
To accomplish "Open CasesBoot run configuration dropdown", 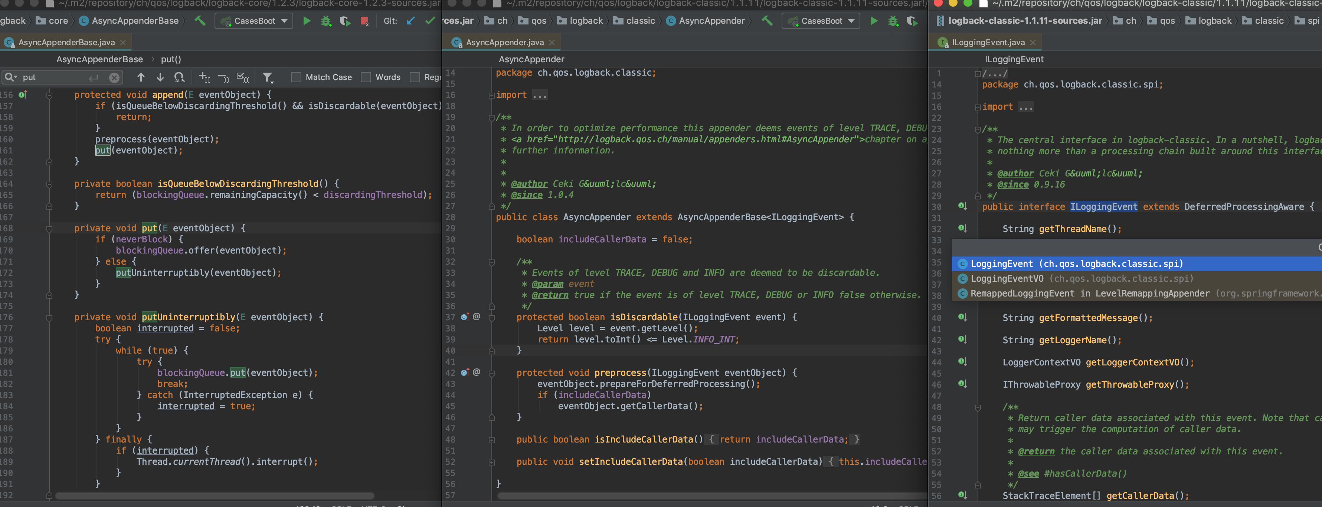I will point(254,21).
